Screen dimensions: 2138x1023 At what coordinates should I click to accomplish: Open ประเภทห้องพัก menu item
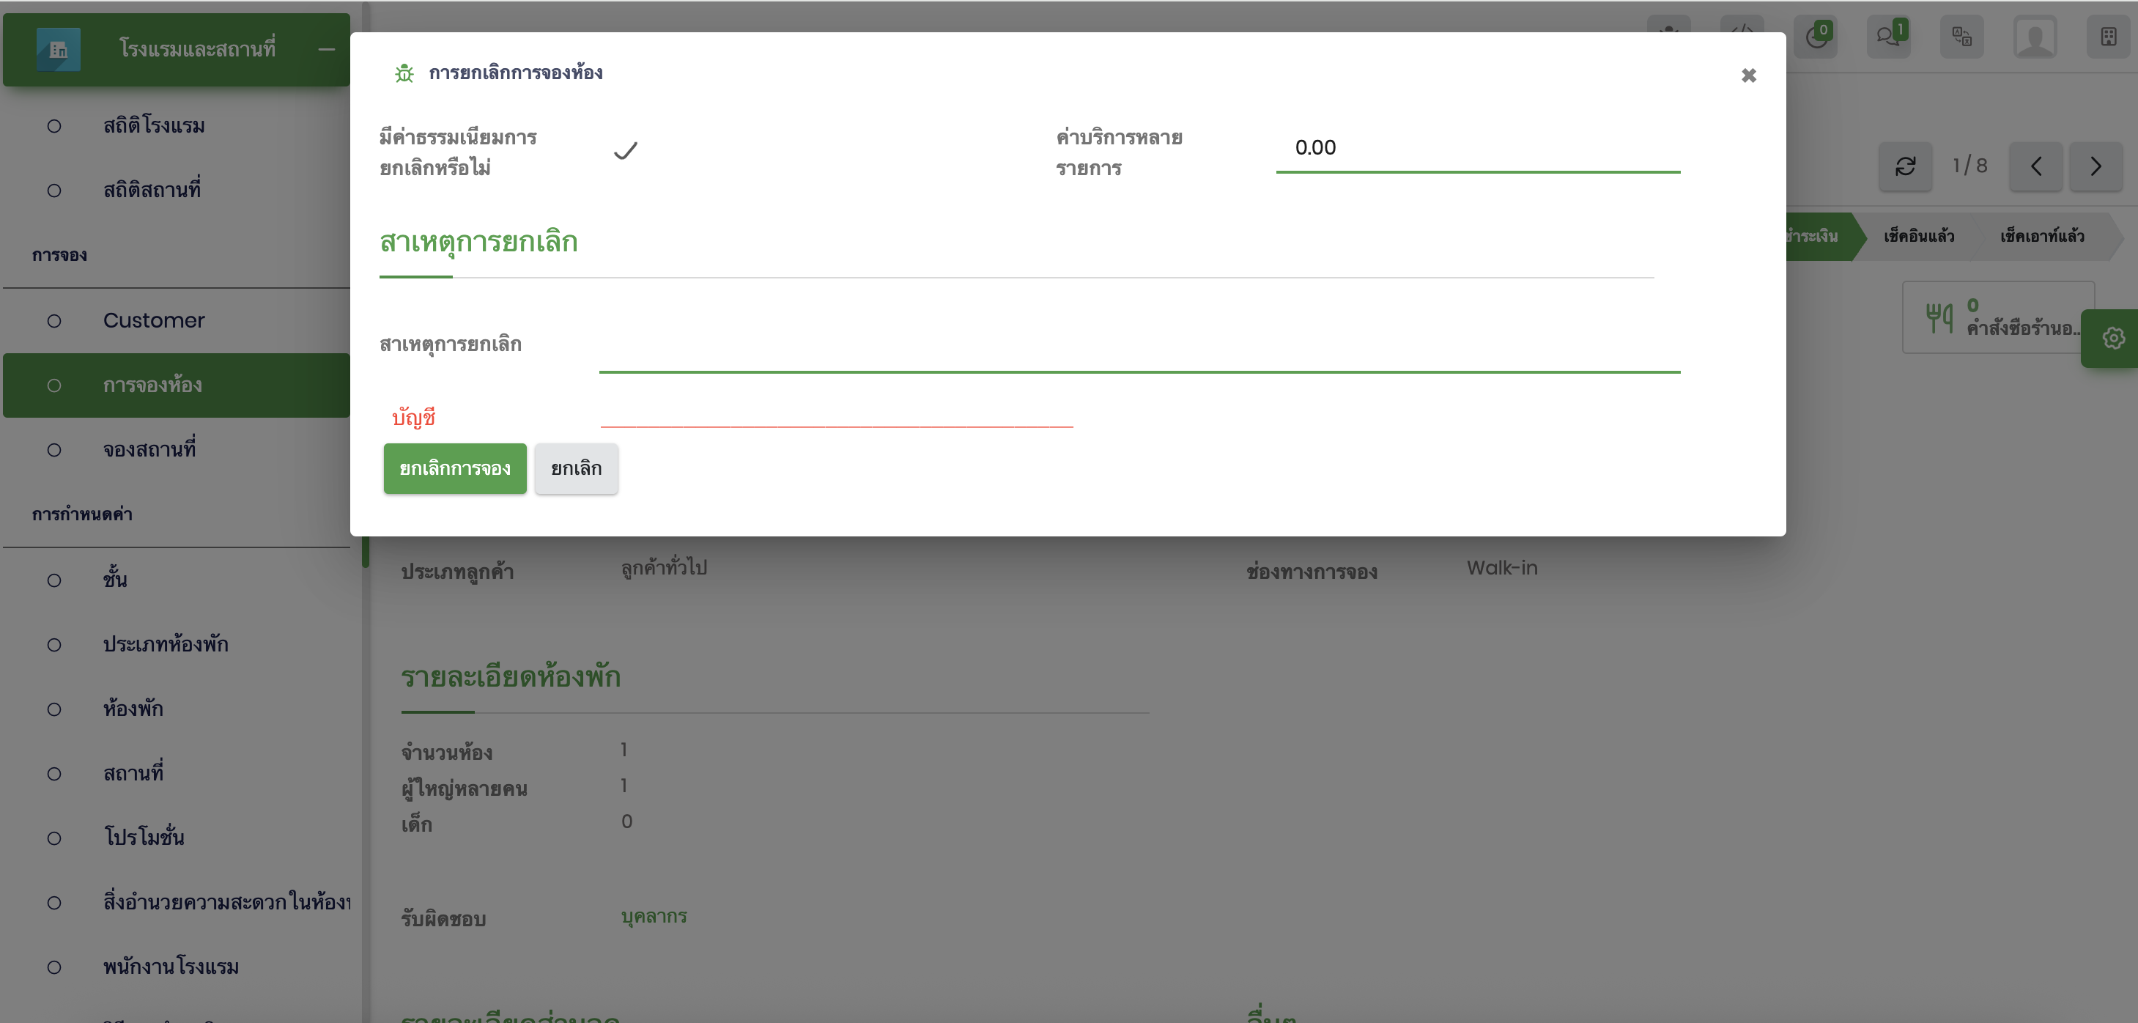coord(165,644)
